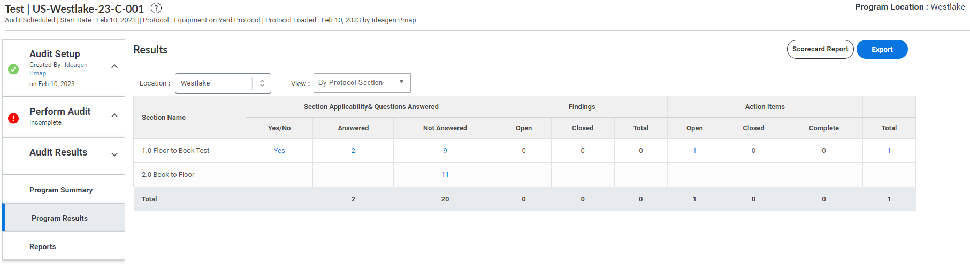Expand the Audit Results section chevron

tap(114, 154)
